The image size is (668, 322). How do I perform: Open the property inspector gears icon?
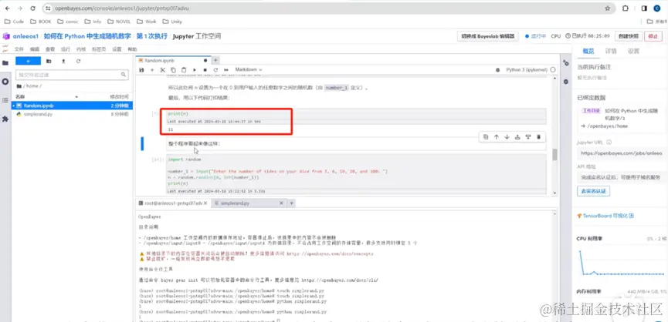pyautogui.click(x=566, y=63)
